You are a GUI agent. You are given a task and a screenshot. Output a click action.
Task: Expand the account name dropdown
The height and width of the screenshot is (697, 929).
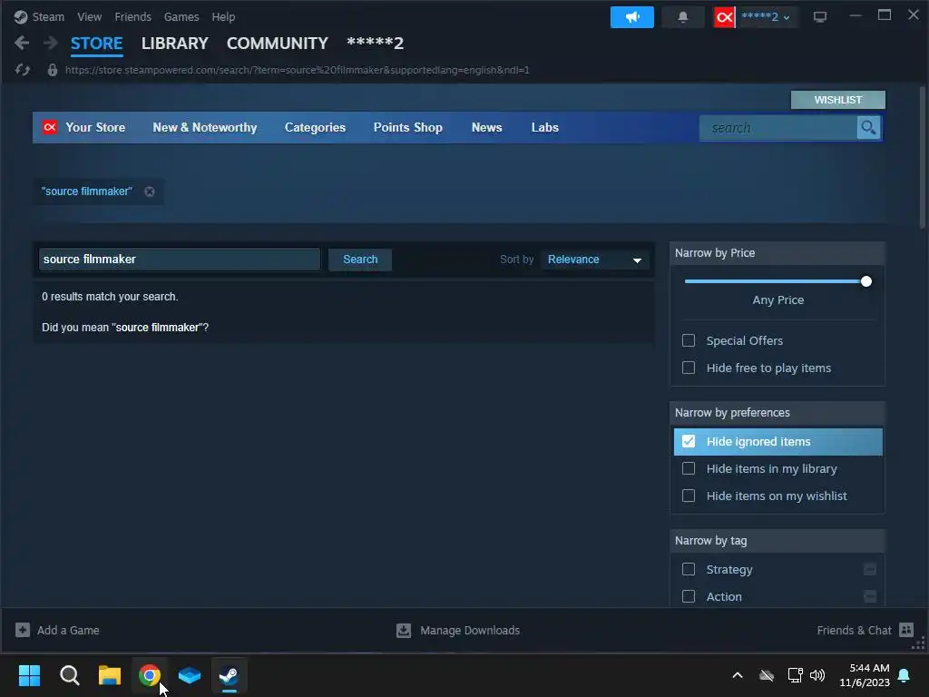click(x=766, y=17)
